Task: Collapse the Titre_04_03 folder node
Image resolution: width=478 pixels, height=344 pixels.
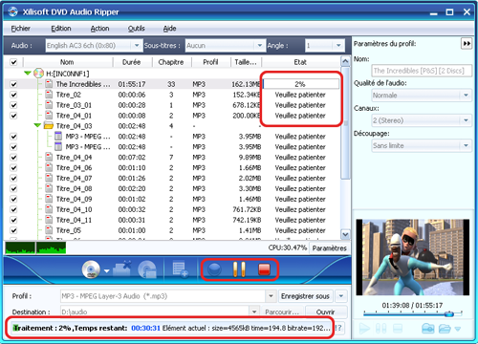Action: pyautogui.click(x=37, y=125)
